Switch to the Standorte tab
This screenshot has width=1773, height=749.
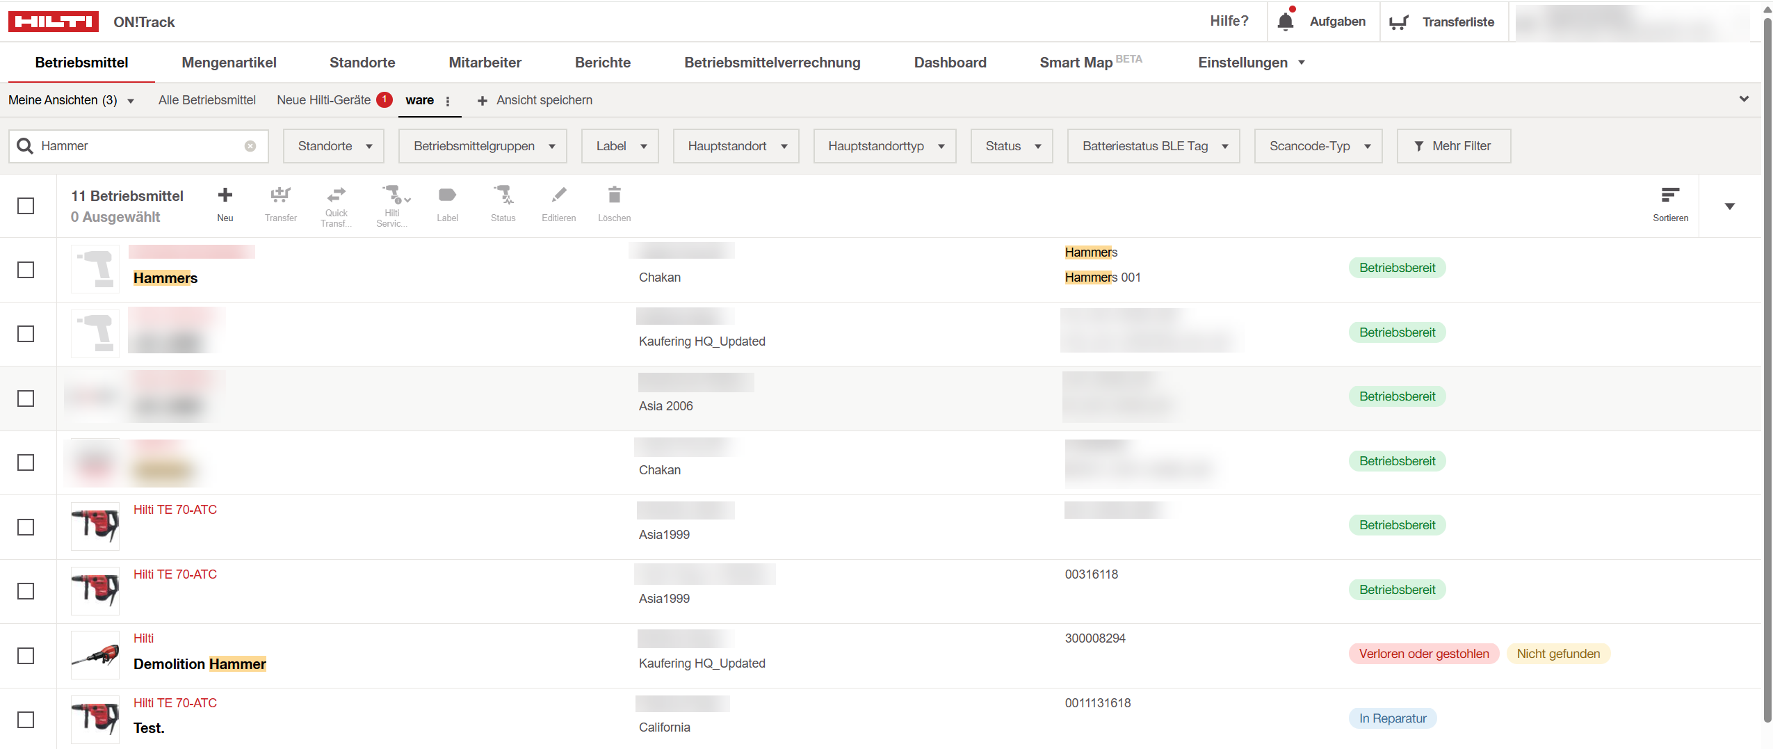(362, 63)
